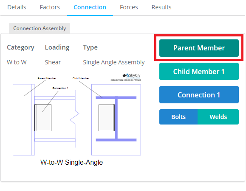Click the angle plate in side view

pyautogui.click(x=43, y=118)
